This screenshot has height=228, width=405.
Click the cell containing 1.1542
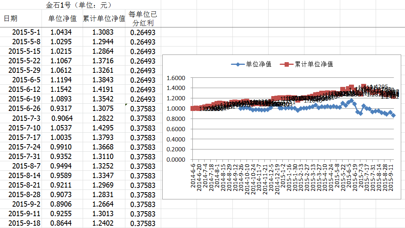[x=61, y=90]
